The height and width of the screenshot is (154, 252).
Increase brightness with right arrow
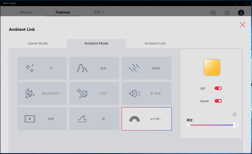238,125
